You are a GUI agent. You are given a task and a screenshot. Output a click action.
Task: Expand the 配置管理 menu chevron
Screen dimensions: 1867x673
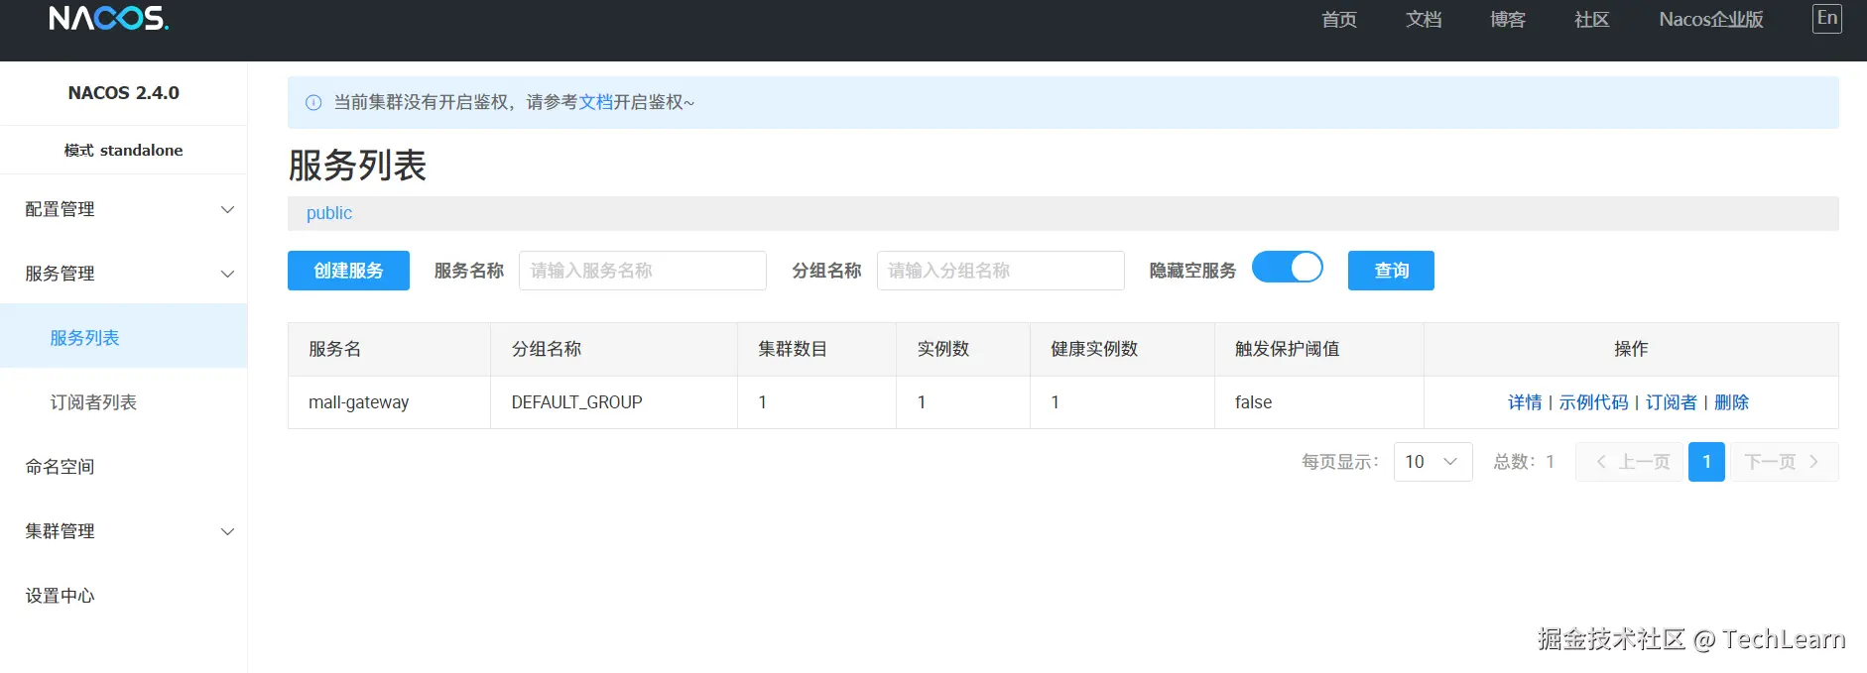[x=227, y=209]
